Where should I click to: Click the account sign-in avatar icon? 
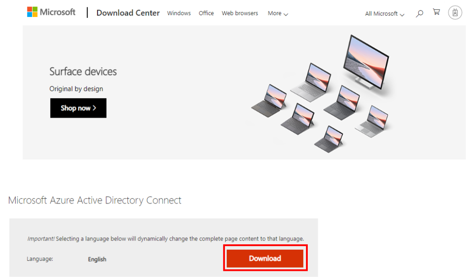pyautogui.click(x=455, y=12)
